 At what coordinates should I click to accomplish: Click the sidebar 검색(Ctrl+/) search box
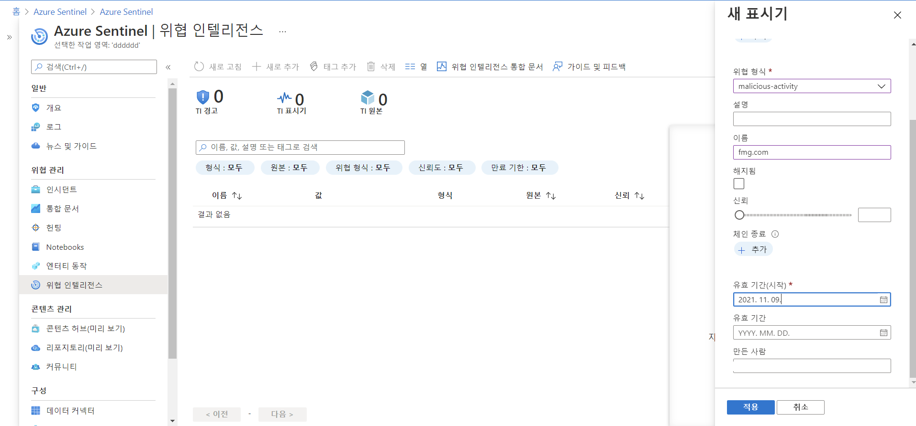point(94,67)
